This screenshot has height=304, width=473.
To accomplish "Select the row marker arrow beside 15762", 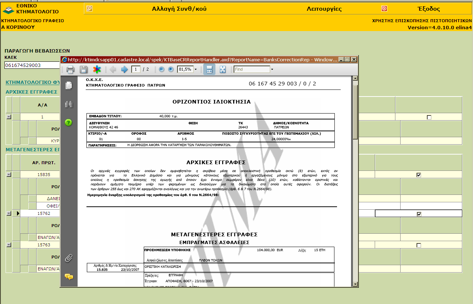I will 17,213.
